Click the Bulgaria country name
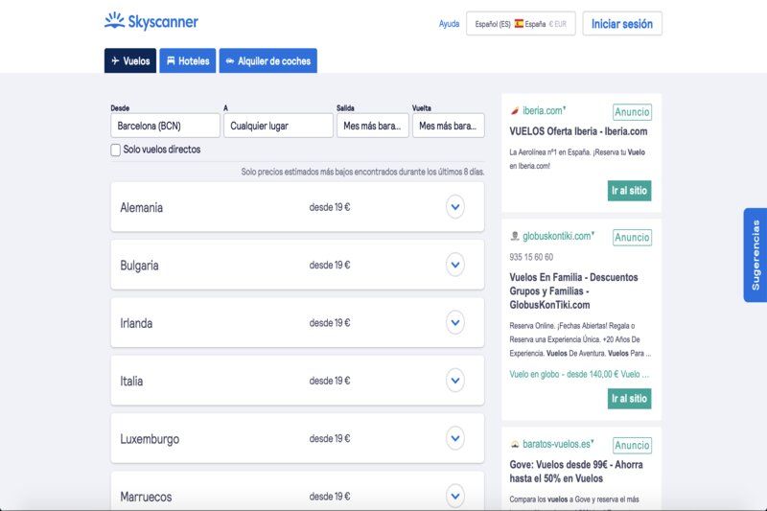 (139, 266)
